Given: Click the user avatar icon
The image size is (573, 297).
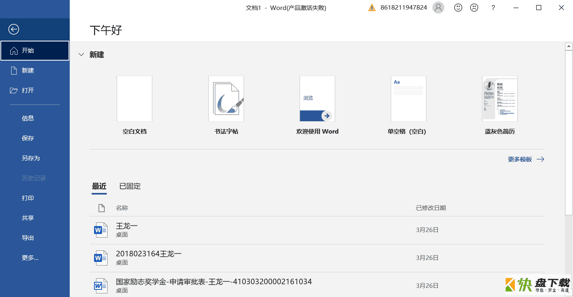Looking at the screenshot, I should (438, 8).
